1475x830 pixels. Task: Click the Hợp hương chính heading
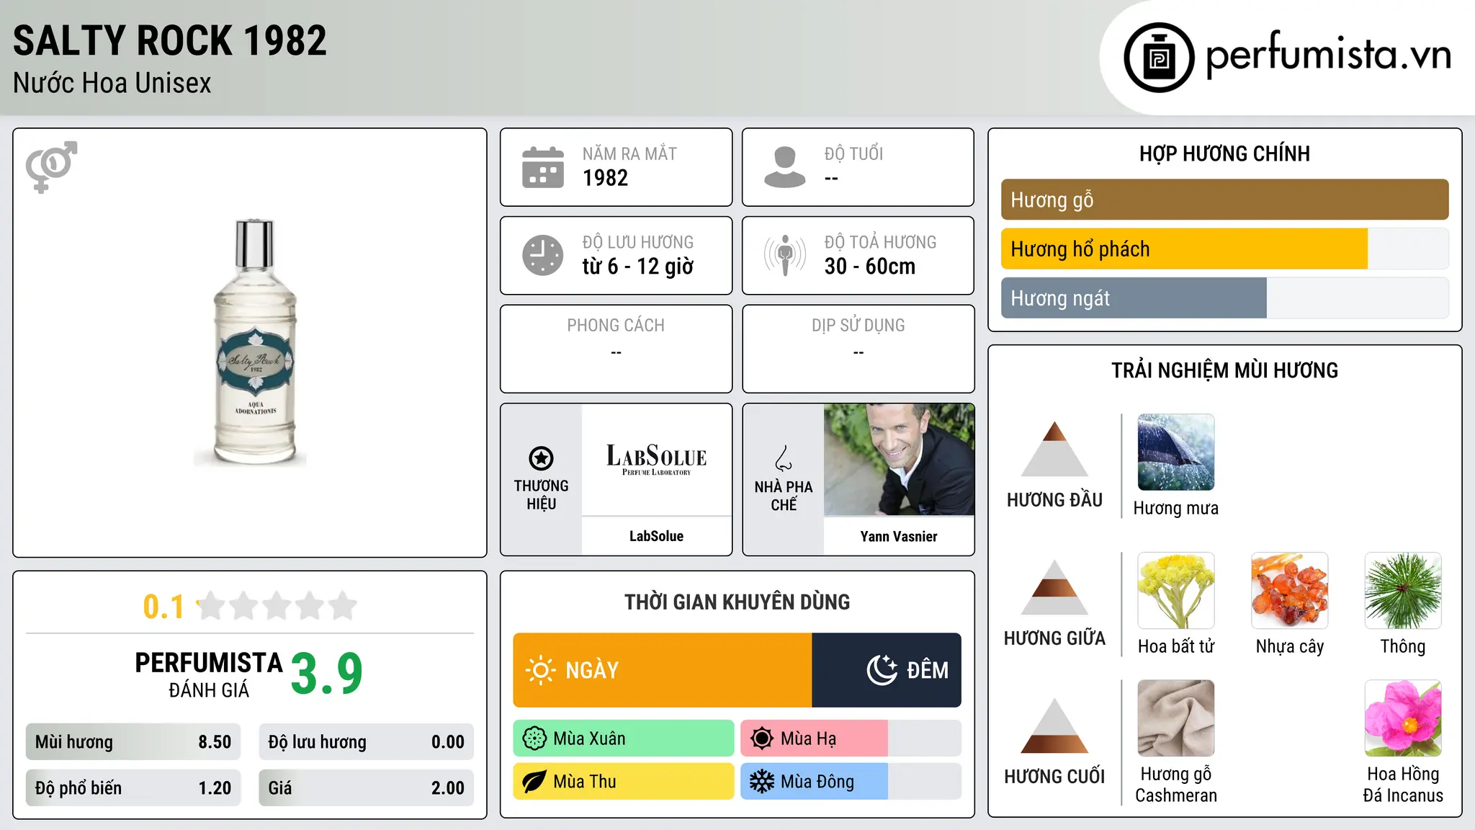[1225, 154]
